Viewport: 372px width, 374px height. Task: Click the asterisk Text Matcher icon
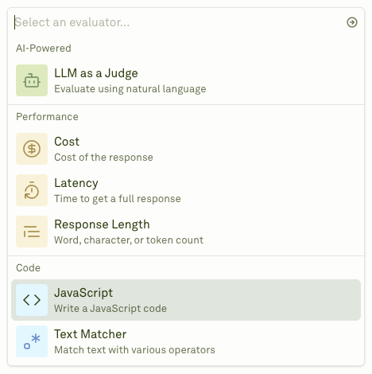(x=32, y=341)
